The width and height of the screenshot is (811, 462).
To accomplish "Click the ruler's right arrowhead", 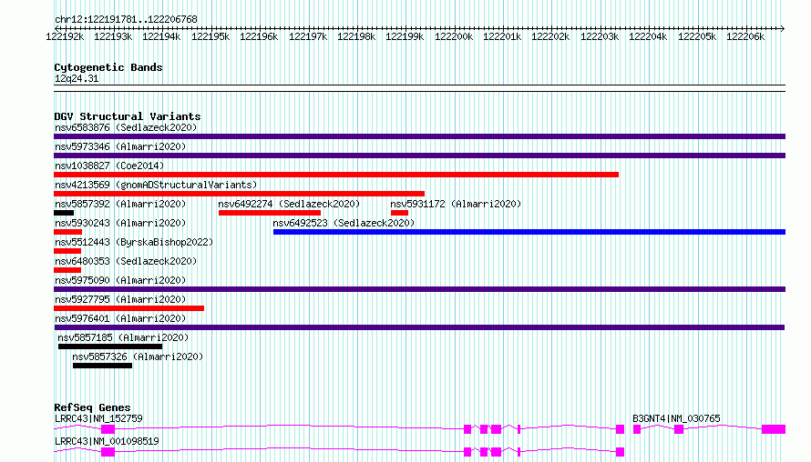I will pos(783,28).
